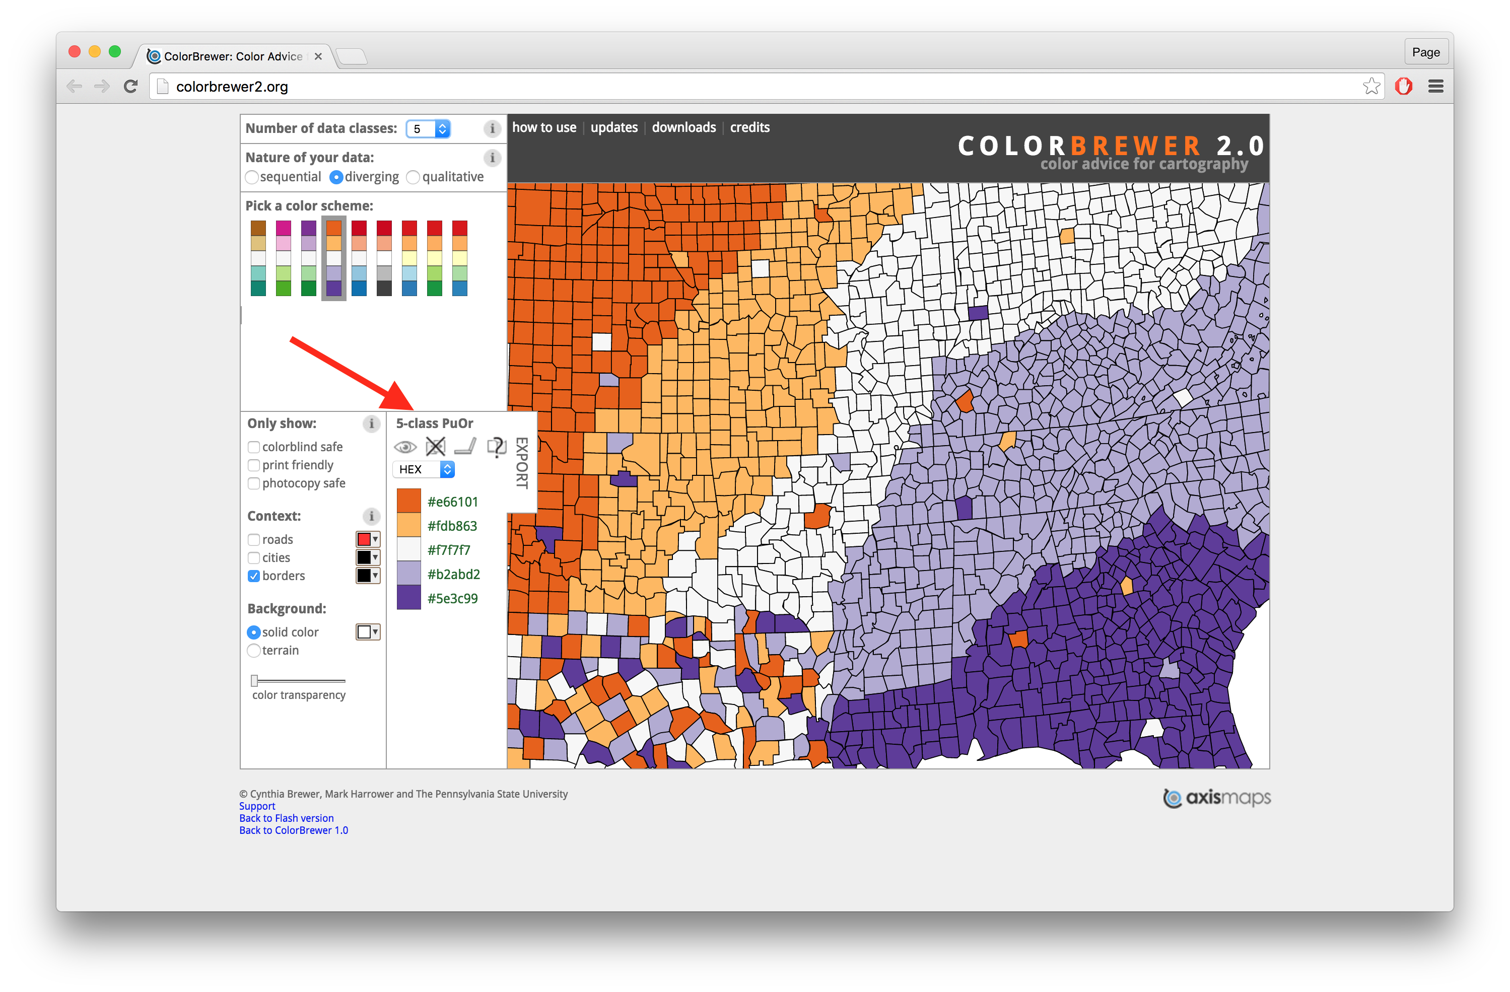Expand the roads red color picker dropdown

(x=367, y=539)
